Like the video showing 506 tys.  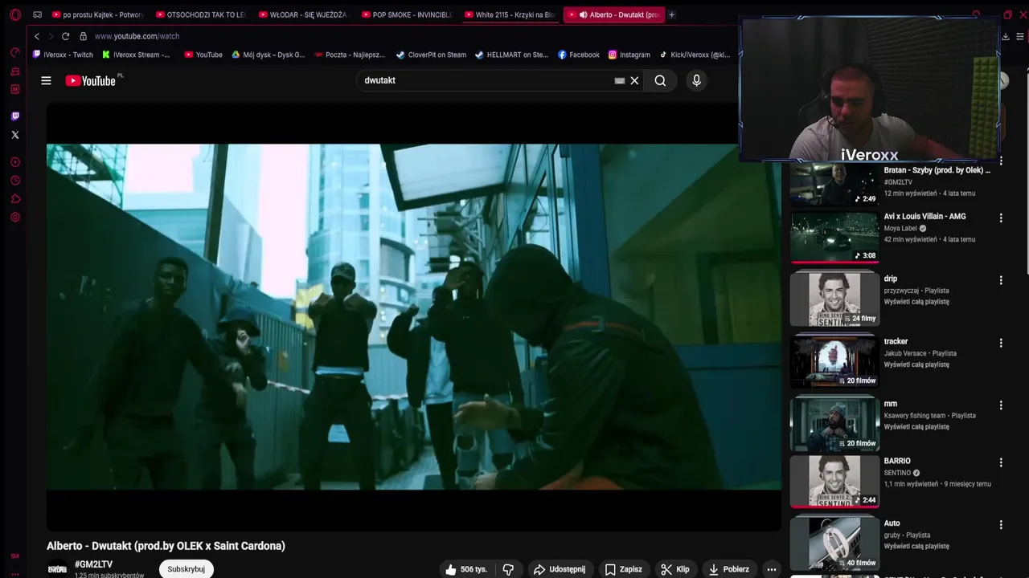pyautogui.click(x=467, y=569)
